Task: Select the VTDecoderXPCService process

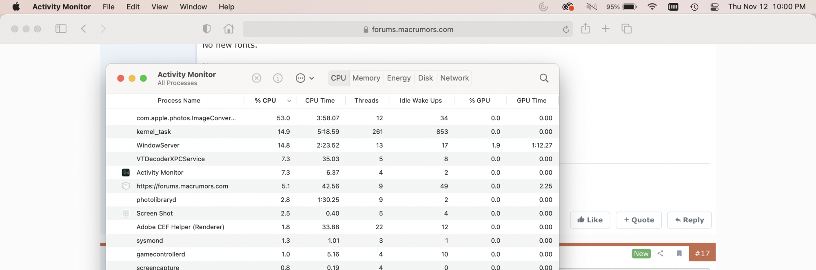Action: (333, 159)
